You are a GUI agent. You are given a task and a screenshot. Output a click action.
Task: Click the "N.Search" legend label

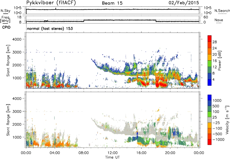point(222,11)
